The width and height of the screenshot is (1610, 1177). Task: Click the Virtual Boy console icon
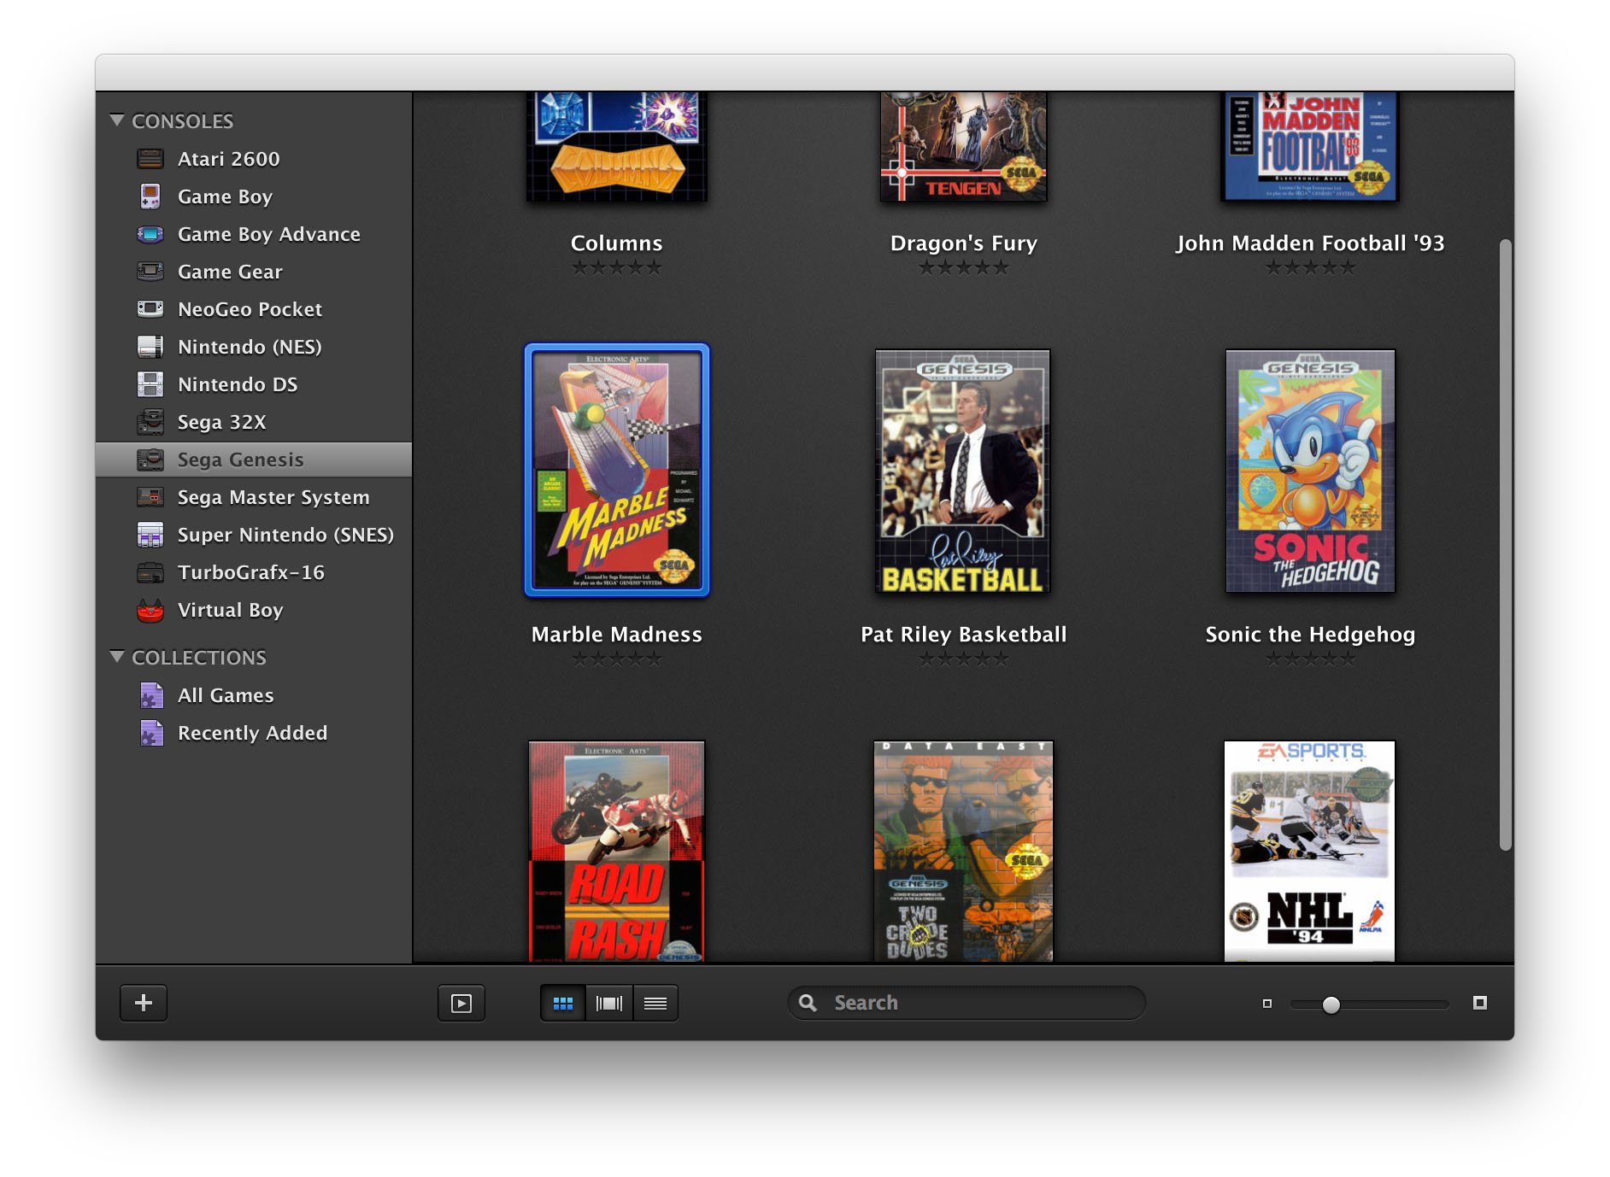[150, 610]
